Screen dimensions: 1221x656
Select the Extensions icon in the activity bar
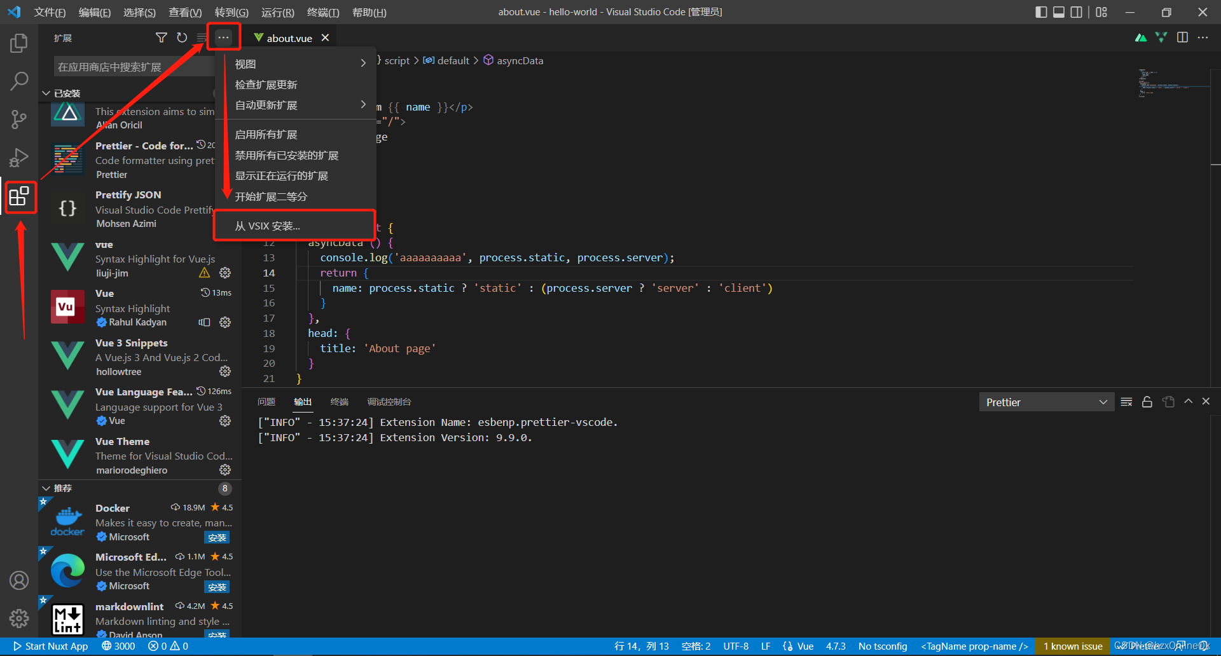19,197
